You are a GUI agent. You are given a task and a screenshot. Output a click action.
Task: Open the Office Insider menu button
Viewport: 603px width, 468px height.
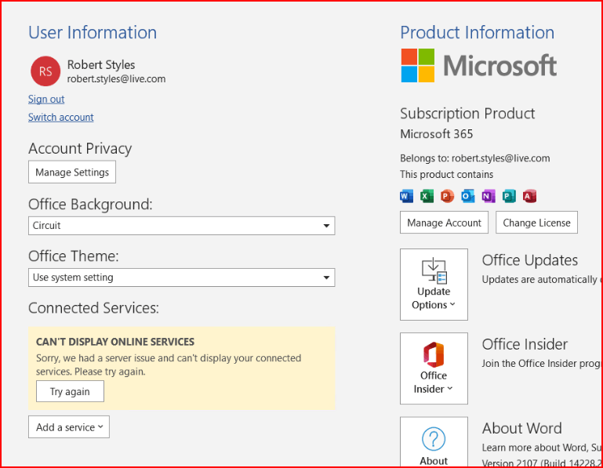(434, 368)
